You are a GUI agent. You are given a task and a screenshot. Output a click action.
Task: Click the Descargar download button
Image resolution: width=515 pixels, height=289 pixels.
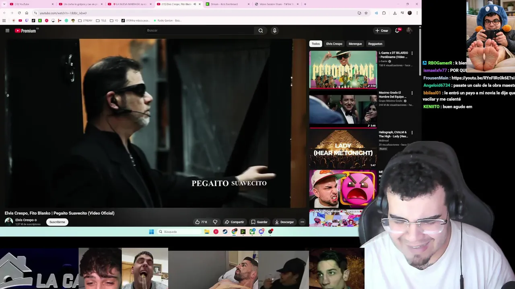tap(284, 222)
